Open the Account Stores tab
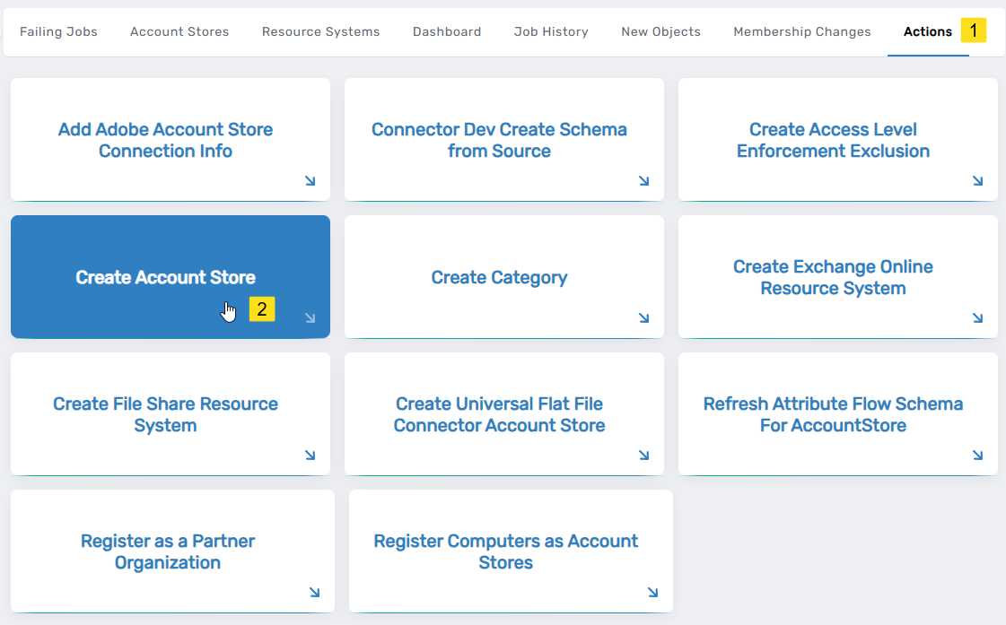Viewport: 1006px width, 625px height. tap(179, 31)
